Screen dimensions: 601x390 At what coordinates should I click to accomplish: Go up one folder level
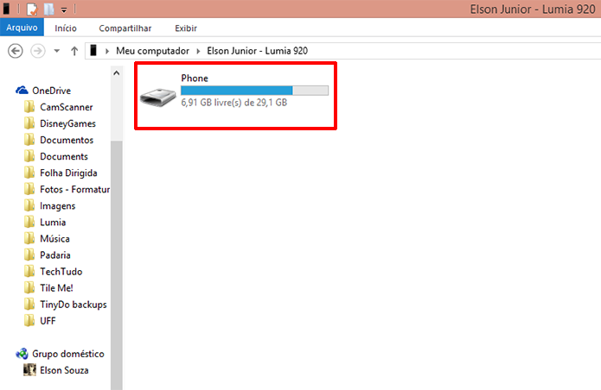click(74, 51)
